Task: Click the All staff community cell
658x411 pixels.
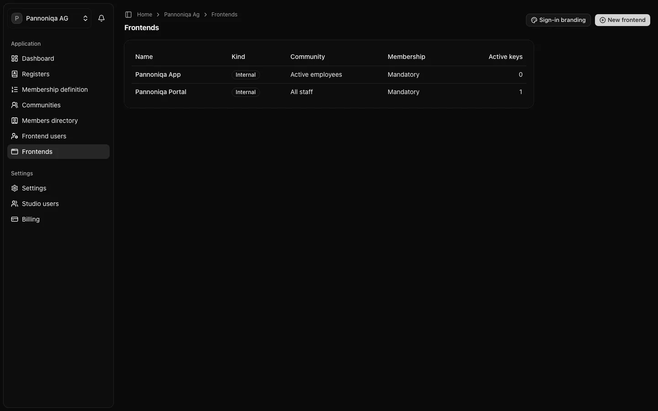Action: (302, 92)
